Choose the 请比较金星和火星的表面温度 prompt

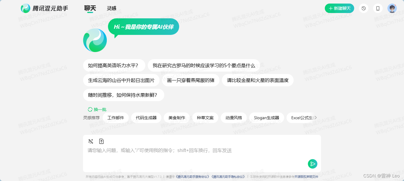tap(258, 80)
